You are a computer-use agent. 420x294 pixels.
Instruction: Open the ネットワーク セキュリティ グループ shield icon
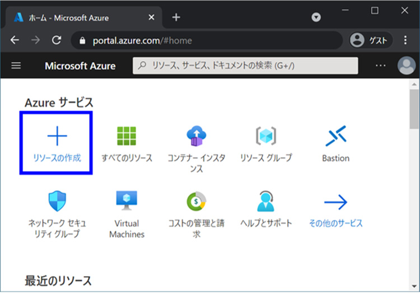coord(57,201)
